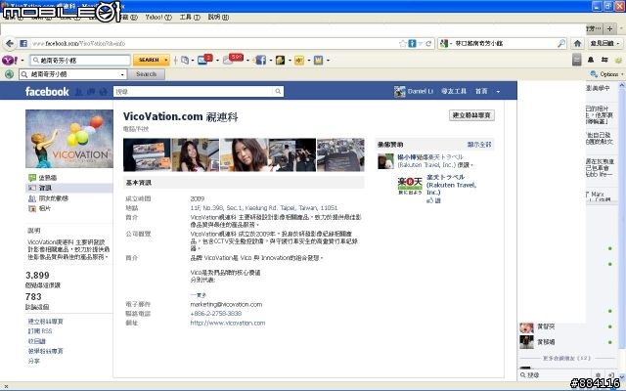
Task: Open the feedback button dropdown beside home
Action: pyautogui.click(x=618, y=43)
